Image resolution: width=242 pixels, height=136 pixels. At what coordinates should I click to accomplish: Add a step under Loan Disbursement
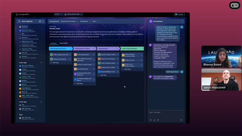127,69
